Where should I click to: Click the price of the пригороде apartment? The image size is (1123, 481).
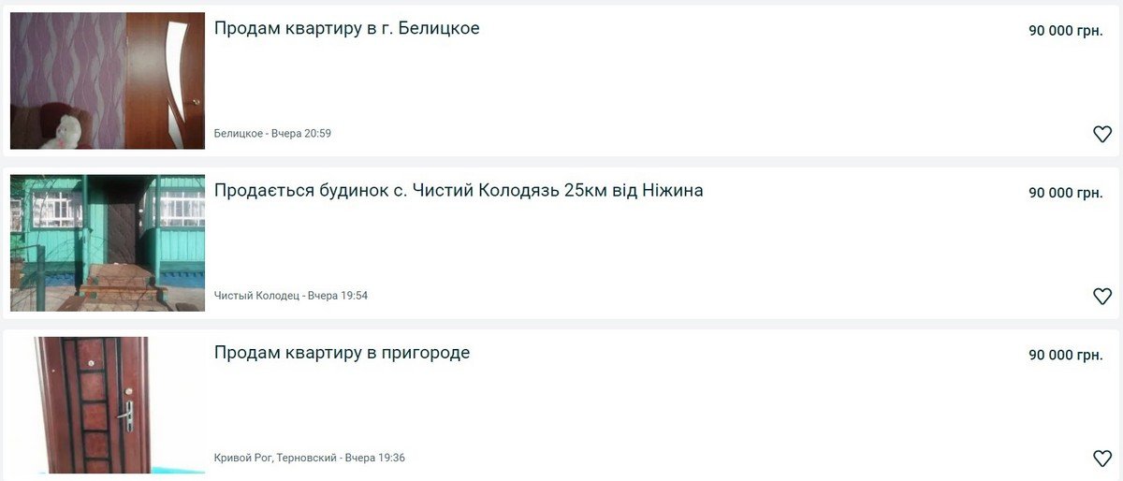(1065, 356)
